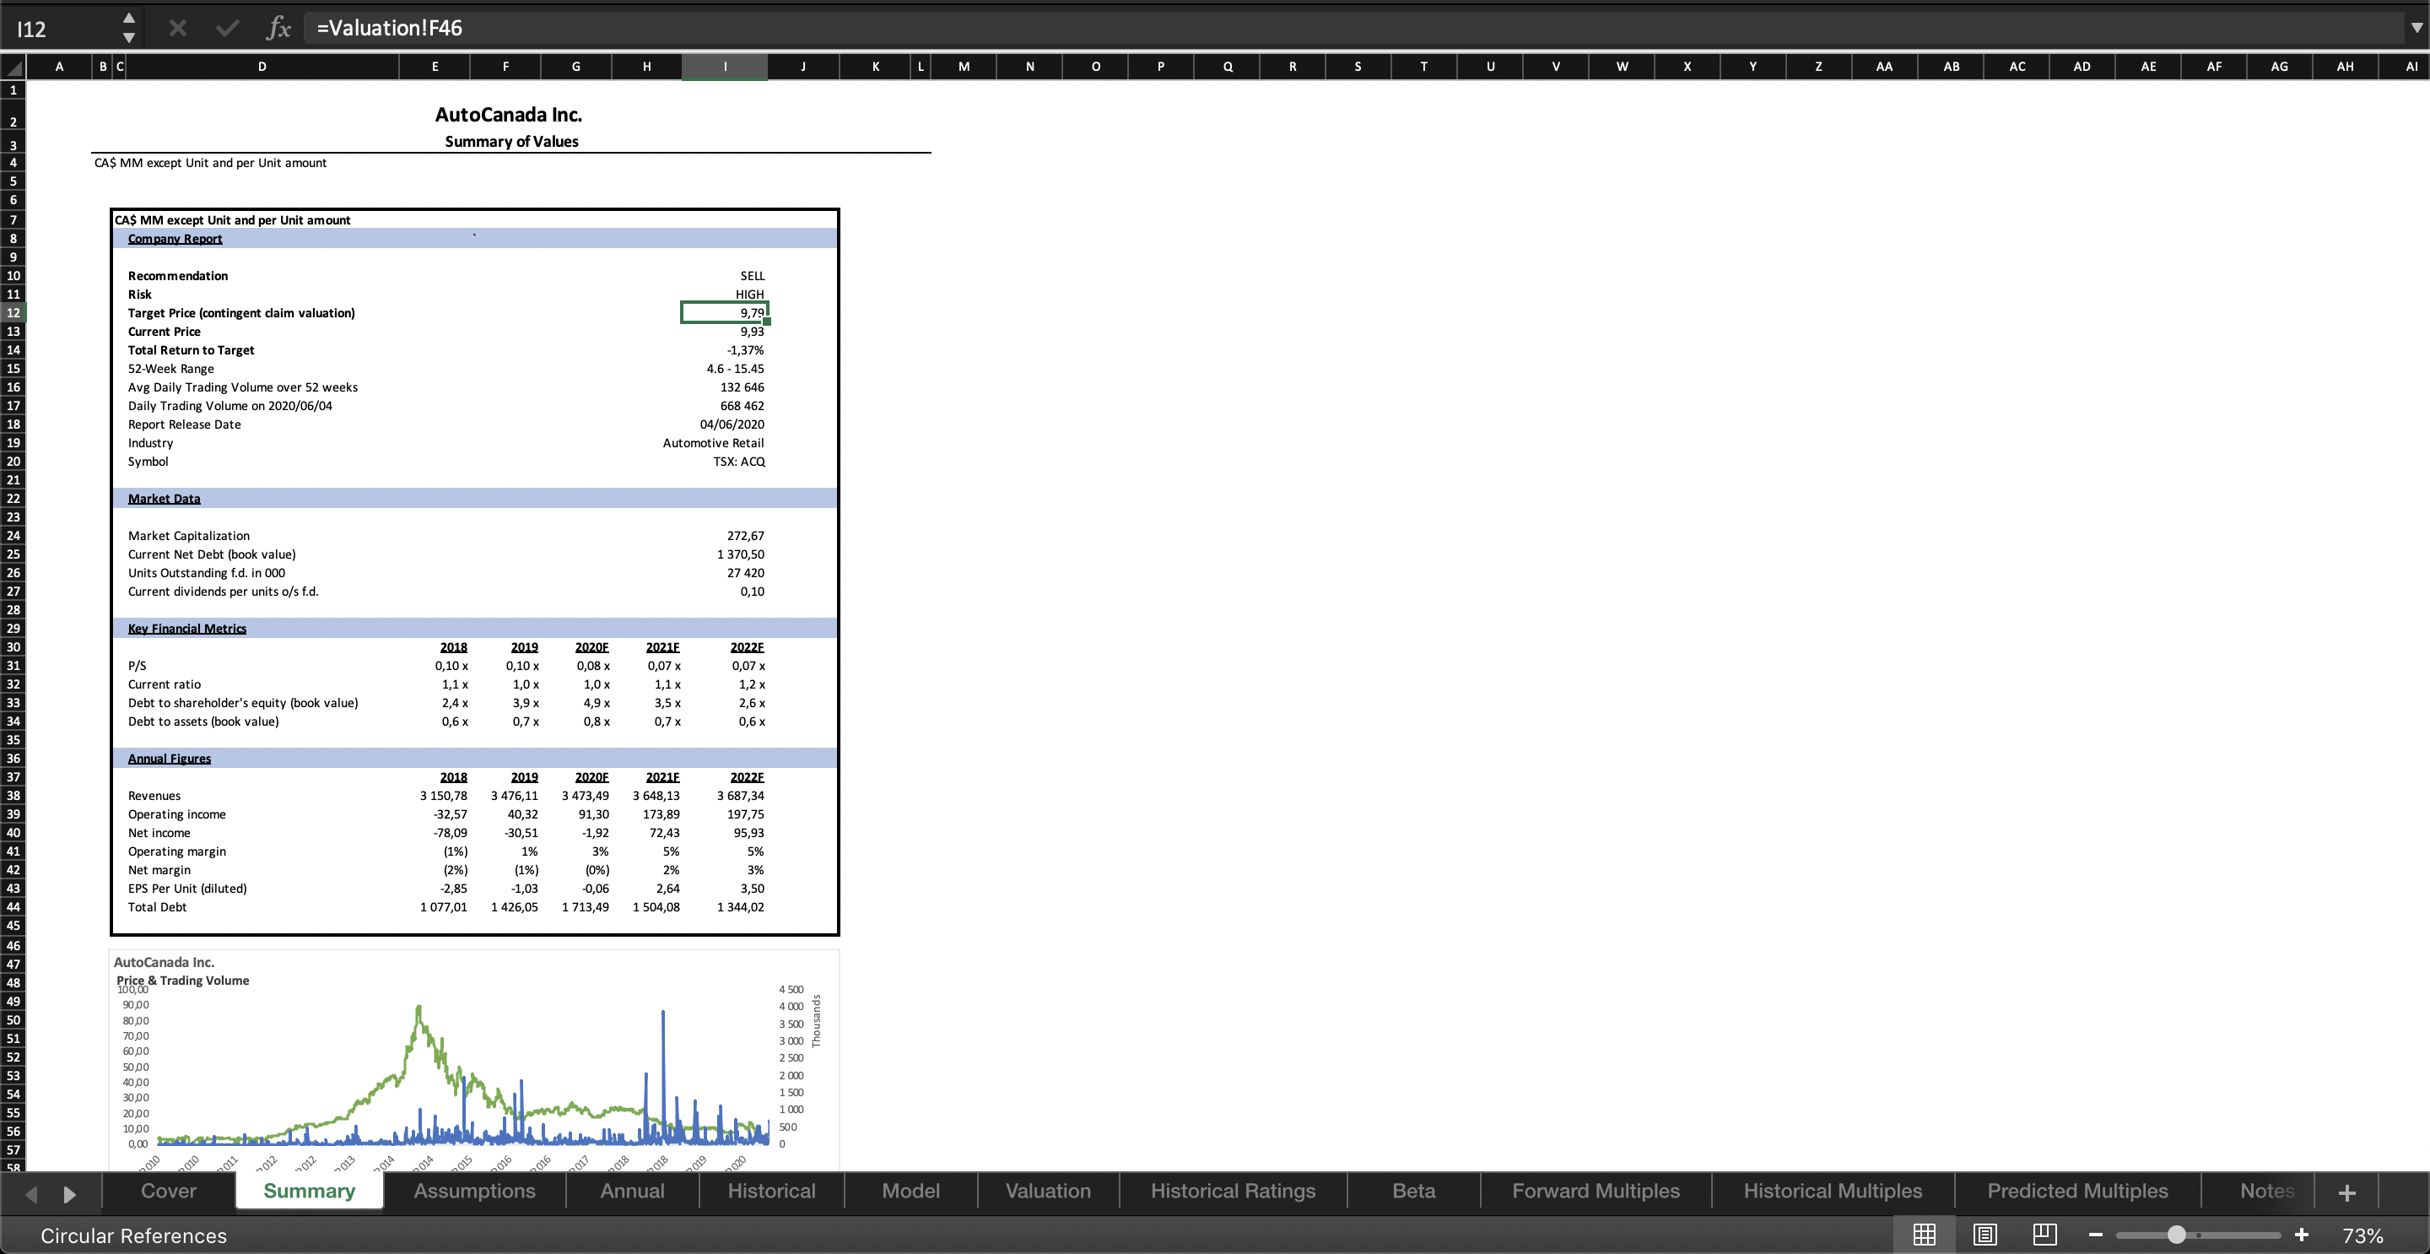Image resolution: width=2430 pixels, height=1254 pixels.
Task: Switch to the Historical sheet tab
Action: (x=772, y=1191)
